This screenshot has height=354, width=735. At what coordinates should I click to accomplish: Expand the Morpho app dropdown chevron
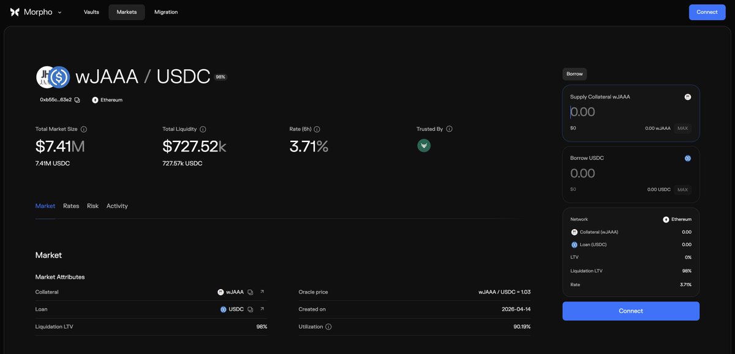[59, 12]
